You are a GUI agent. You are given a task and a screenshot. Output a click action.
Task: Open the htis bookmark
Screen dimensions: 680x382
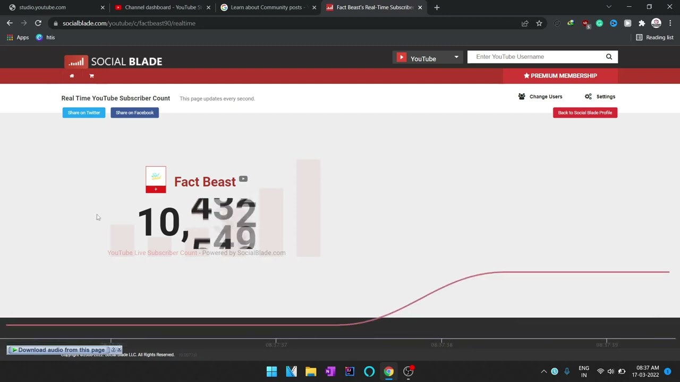coord(45,38)
